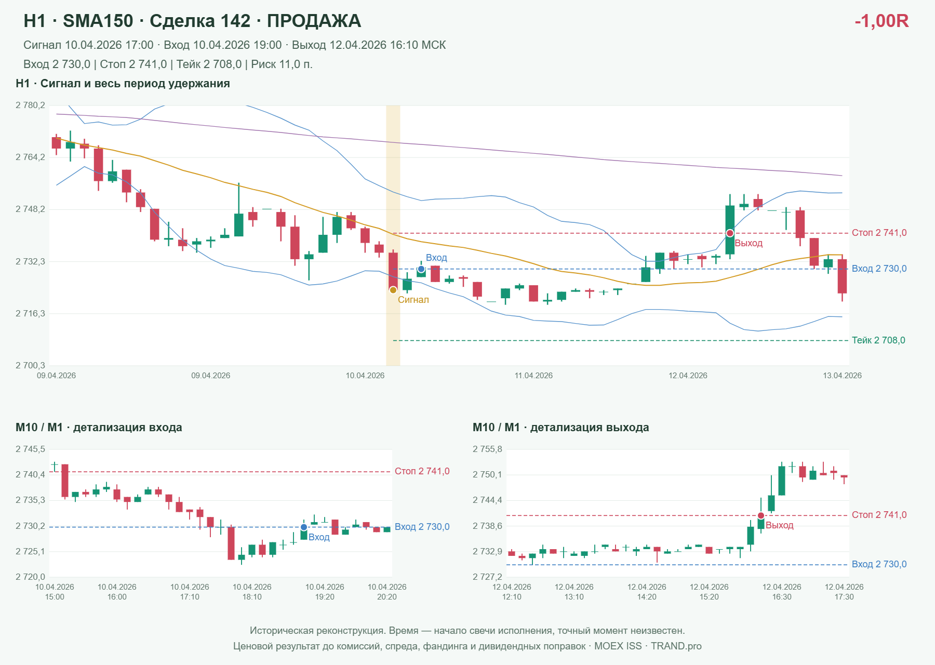Click the 'Вход 2 730,0' label in exit detail chart
This screenshot has height=665, width=935.
coord(879,564)
